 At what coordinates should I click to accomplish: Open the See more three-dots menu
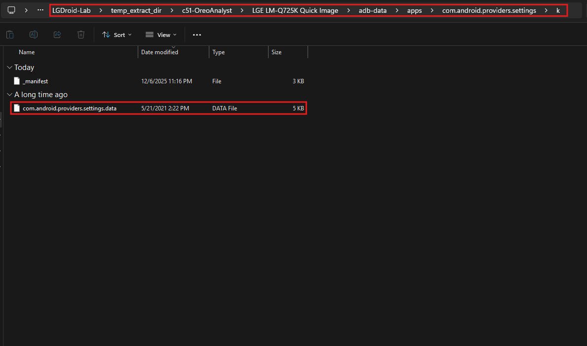click(x=197, y=35)
